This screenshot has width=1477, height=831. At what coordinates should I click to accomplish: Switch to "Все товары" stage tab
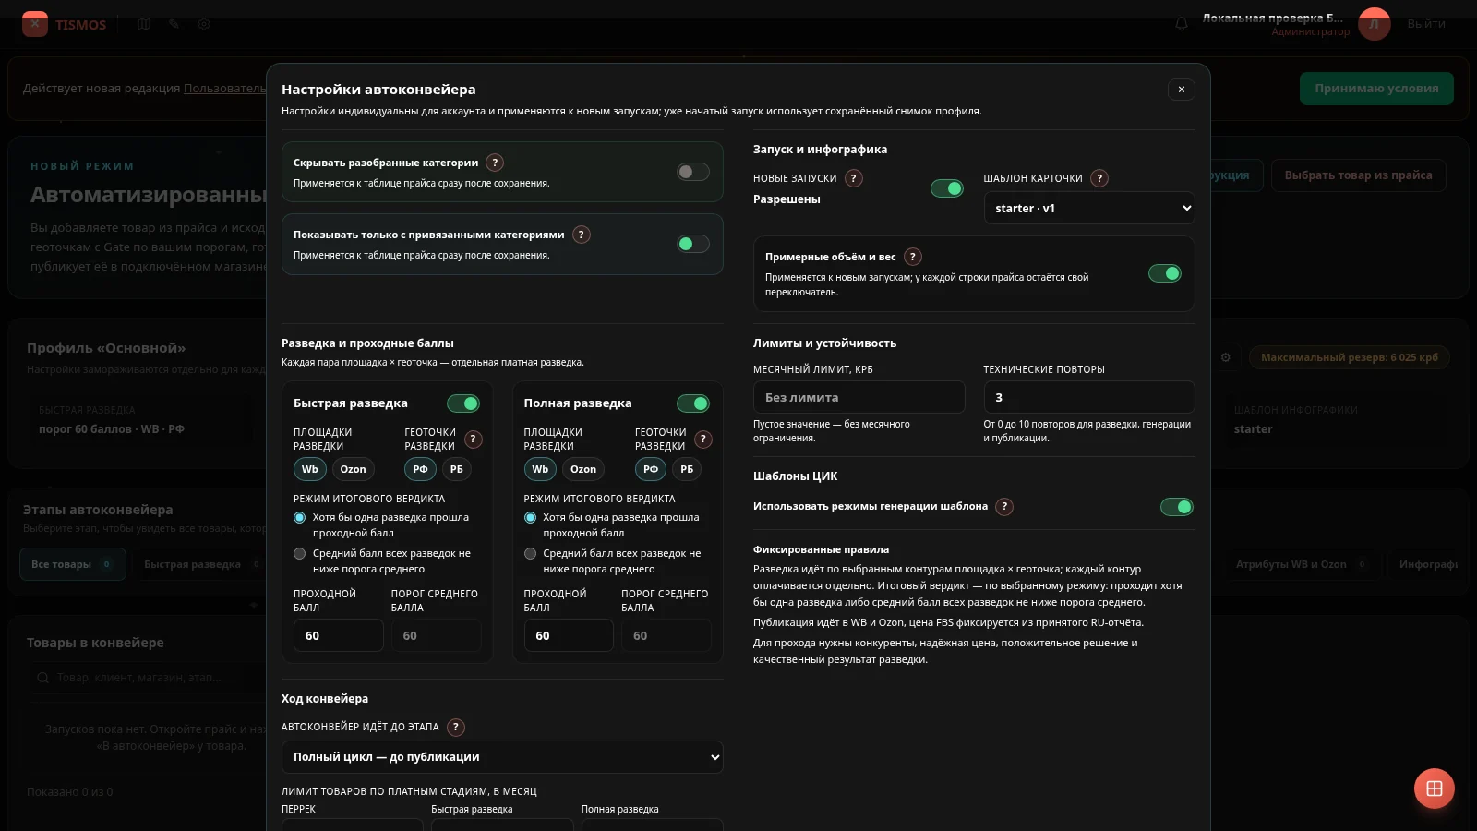[72, 564]
